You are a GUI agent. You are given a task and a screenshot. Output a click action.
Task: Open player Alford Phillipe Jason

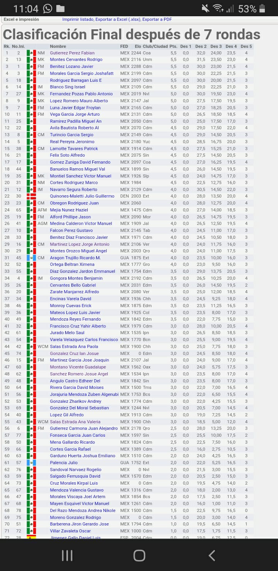coord(70,217)
